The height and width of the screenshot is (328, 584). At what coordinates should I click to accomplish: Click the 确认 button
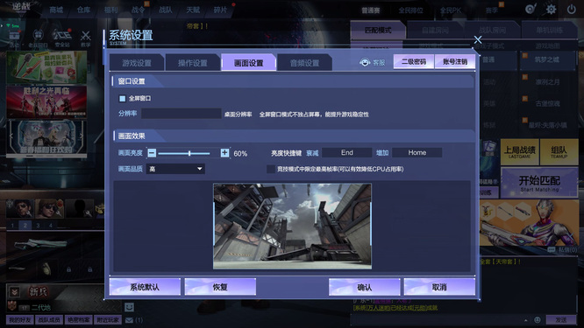click(x=364, y=287)
